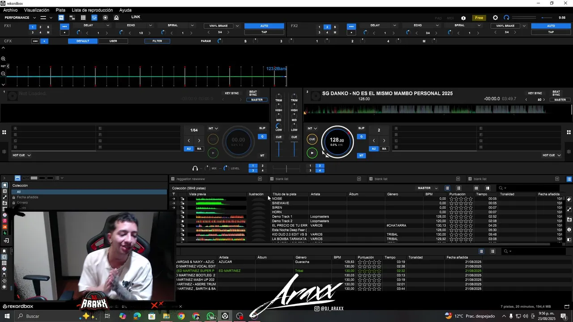Click the crossfader slider
Viewport: 573px width, 322px height.
coord(286,169)
